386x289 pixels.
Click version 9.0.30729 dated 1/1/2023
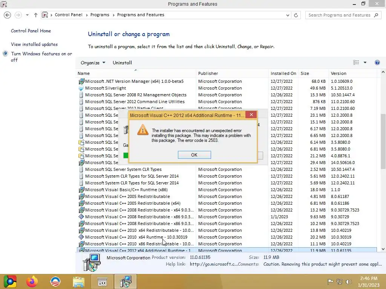tap(340, 217)
